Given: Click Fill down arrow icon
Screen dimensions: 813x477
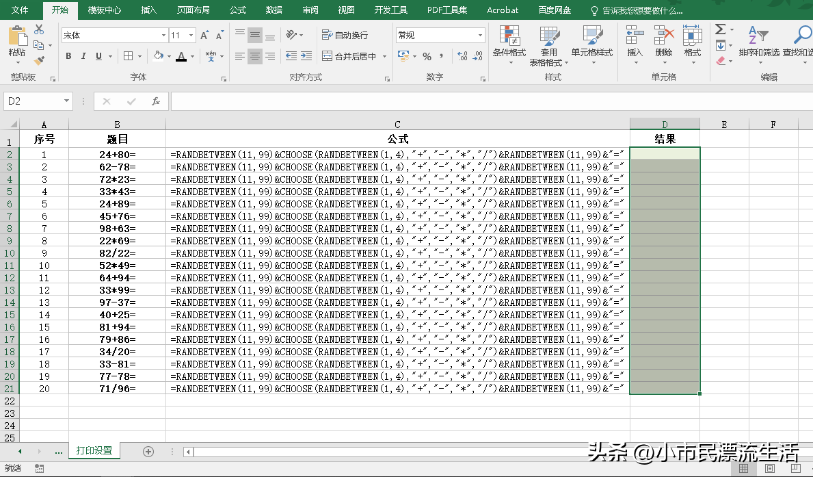Looking at the screenshot, I should pos(721,46).
